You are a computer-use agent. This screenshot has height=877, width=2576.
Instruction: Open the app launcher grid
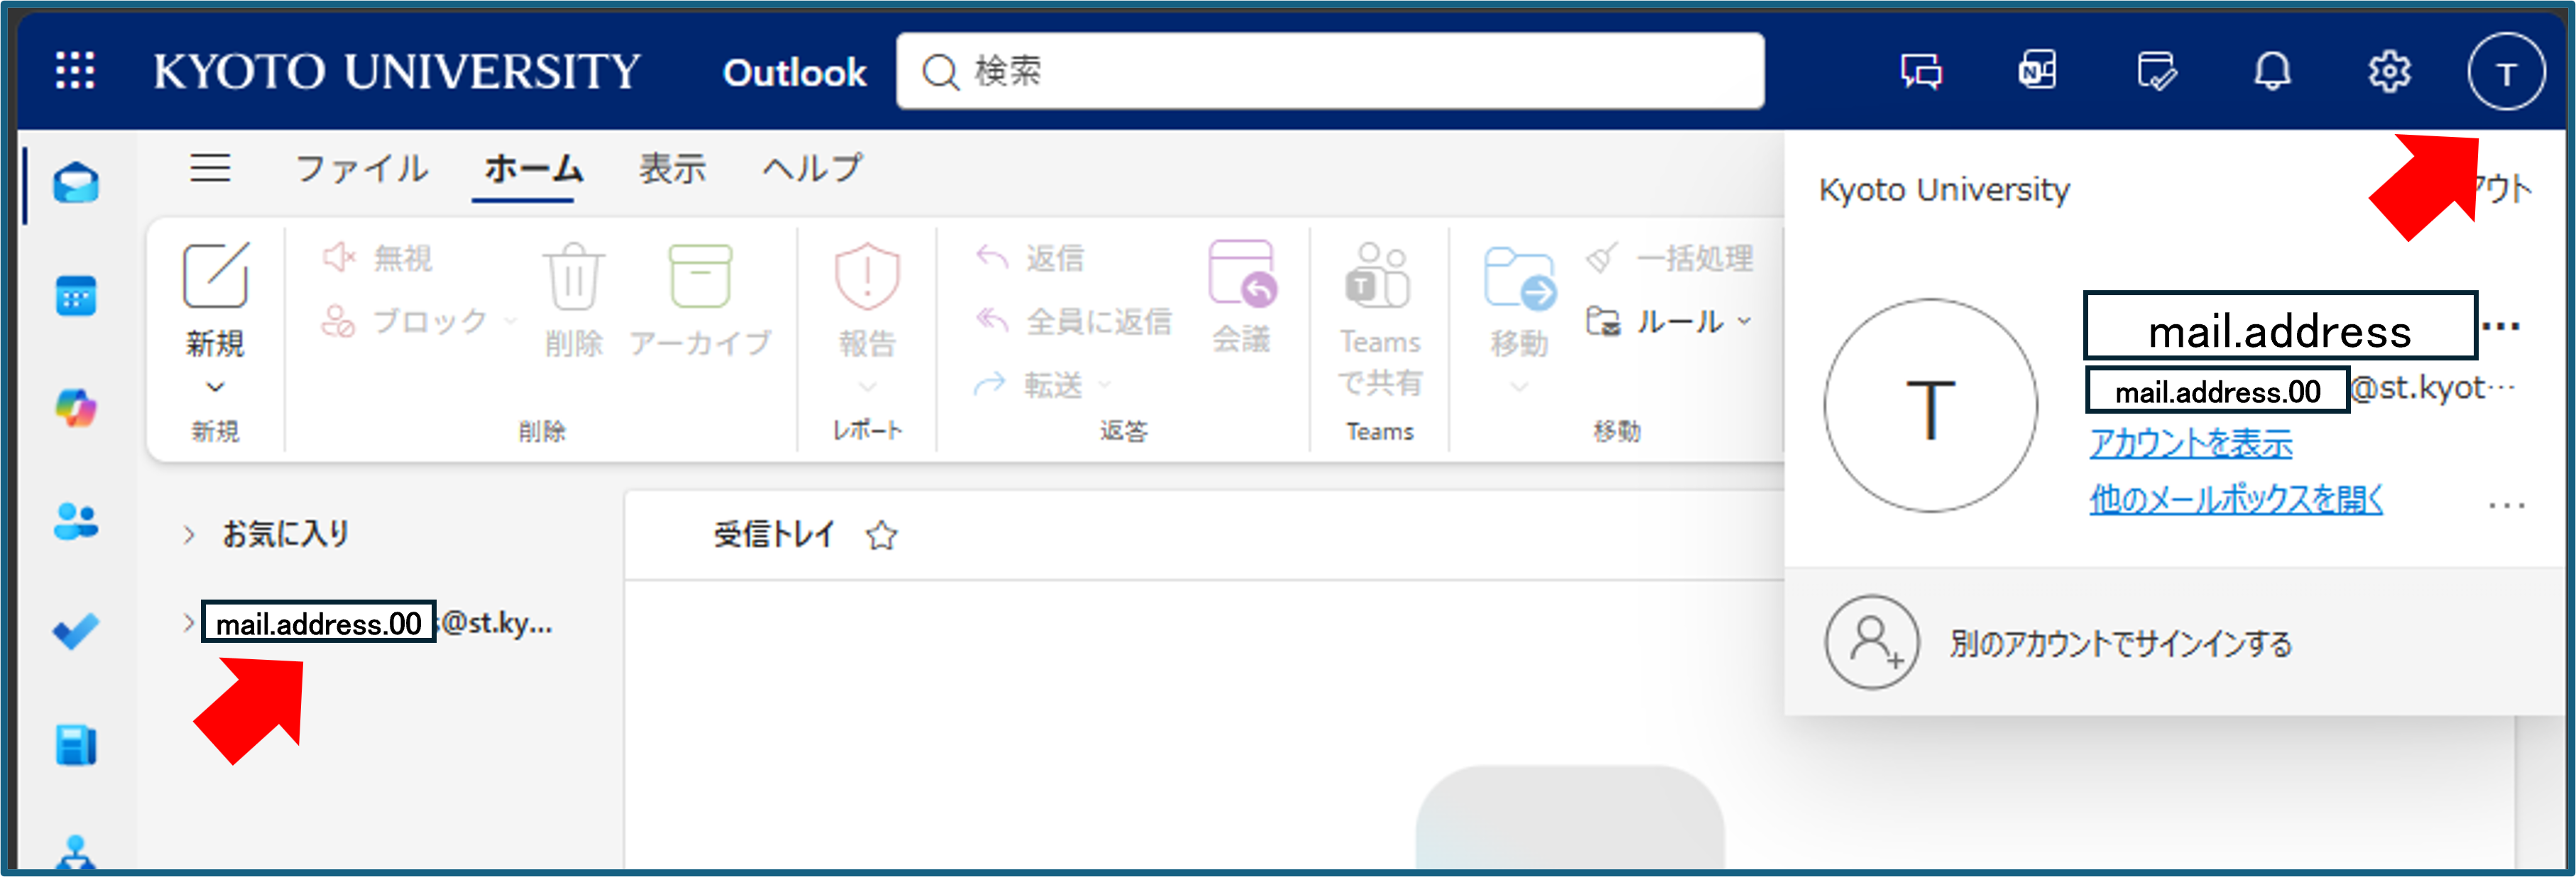tap(75, 71)
